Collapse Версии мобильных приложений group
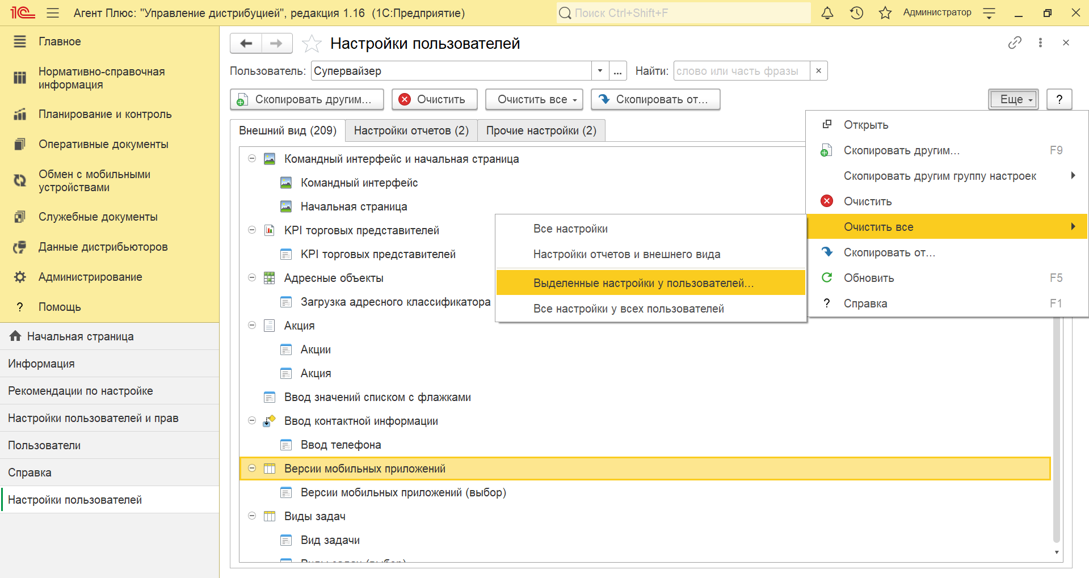The image size is (1089, 578). tap(252, 469)
